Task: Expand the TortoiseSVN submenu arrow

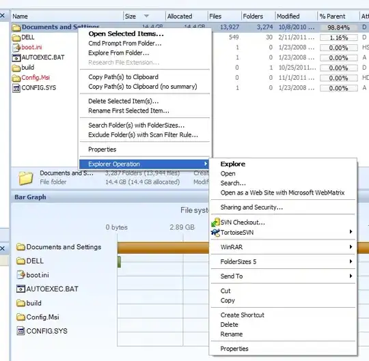Action: (351, 232)
